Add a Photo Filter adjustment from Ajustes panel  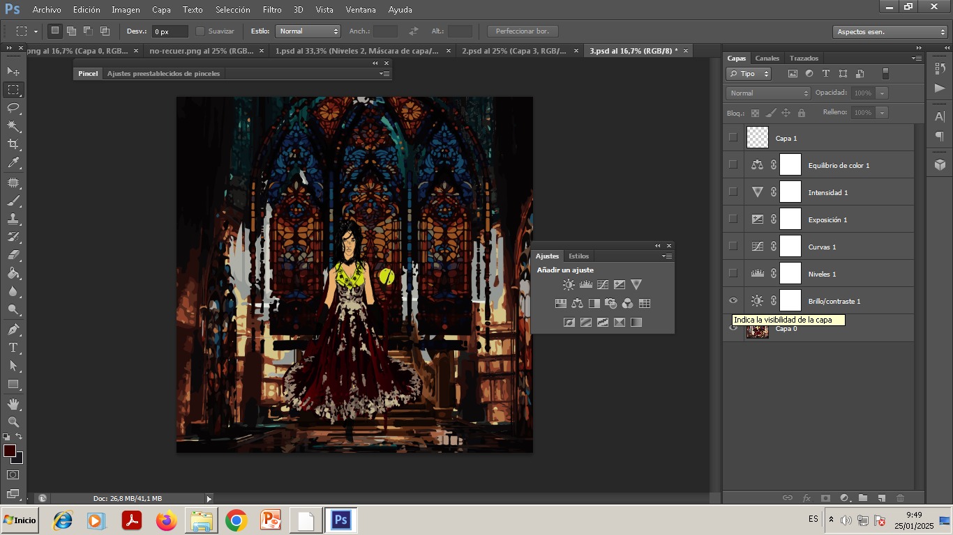coord(610,304)
